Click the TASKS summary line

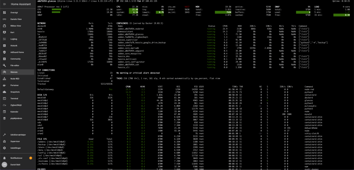tap(168, 78)
